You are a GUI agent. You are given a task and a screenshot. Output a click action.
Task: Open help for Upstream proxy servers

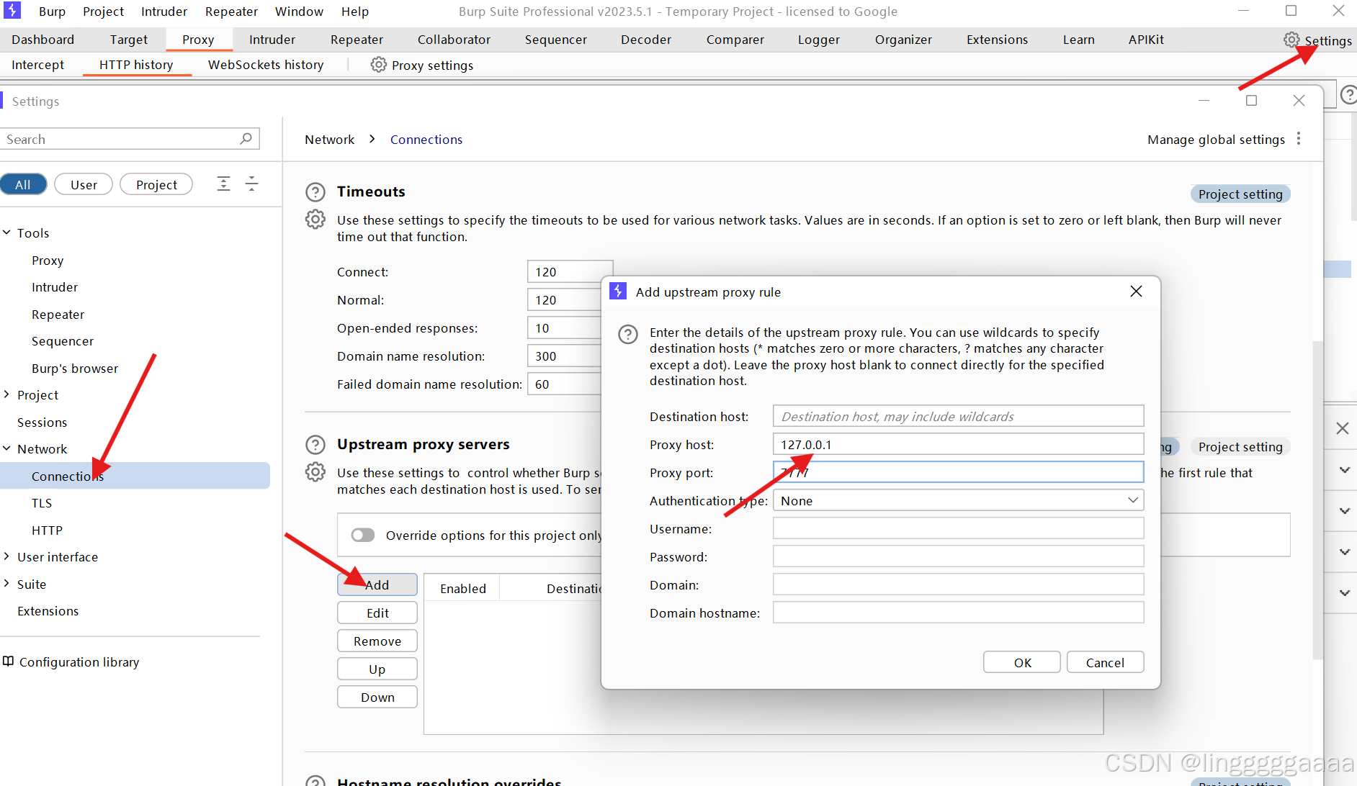tap(315, 445)
